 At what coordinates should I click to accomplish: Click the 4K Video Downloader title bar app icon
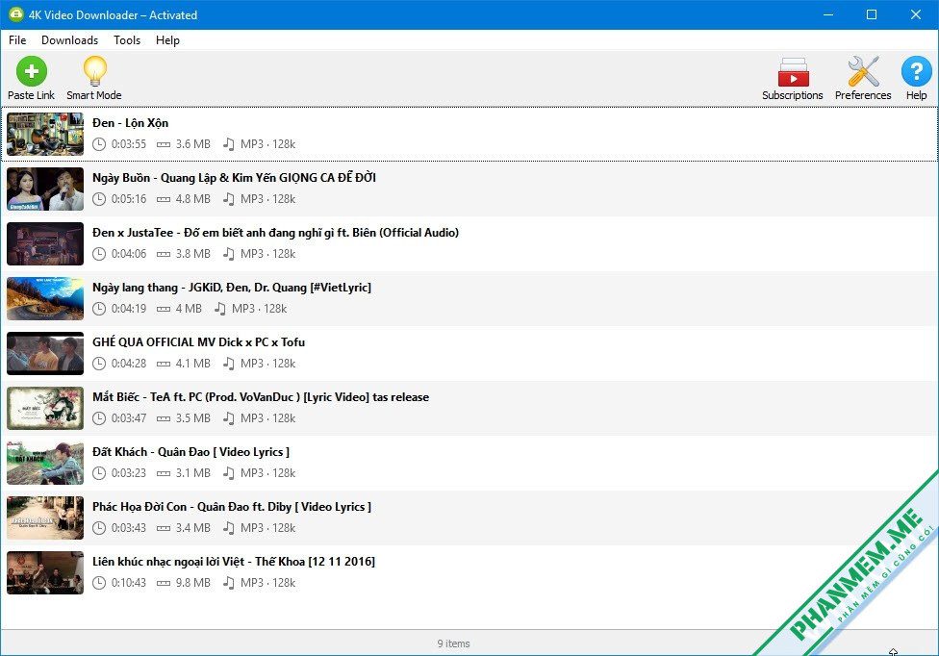pyautogui.click(x=16, y=14)
